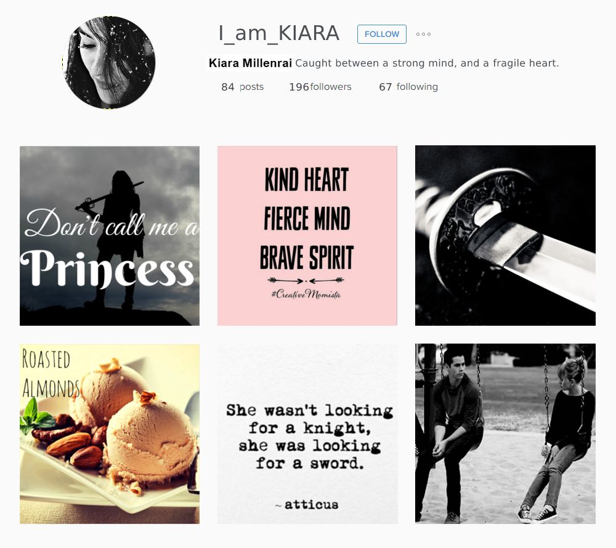Image resolution: width=616 pixels, height=548 pixels.
Task: View the 67 following list
Action: tap(408, 87)
